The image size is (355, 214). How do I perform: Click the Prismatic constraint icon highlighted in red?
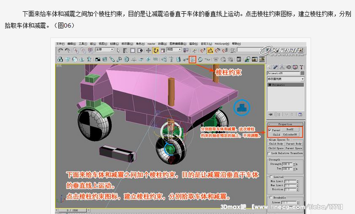tap(193, 59)
